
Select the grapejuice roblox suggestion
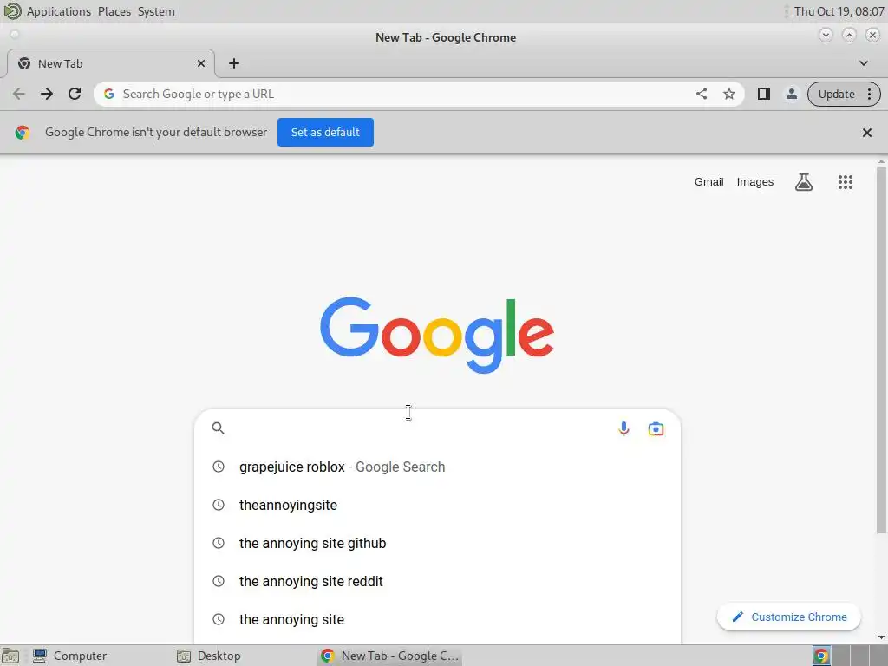click(437, 467)
